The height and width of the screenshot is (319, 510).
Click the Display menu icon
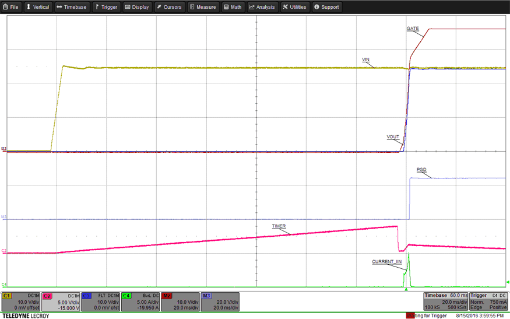(128, 7)
